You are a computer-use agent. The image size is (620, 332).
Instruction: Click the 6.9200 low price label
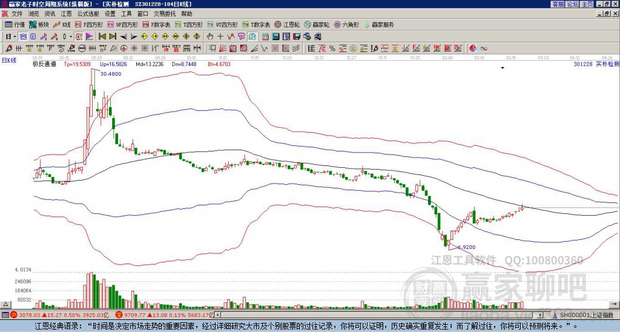(466, 247)
